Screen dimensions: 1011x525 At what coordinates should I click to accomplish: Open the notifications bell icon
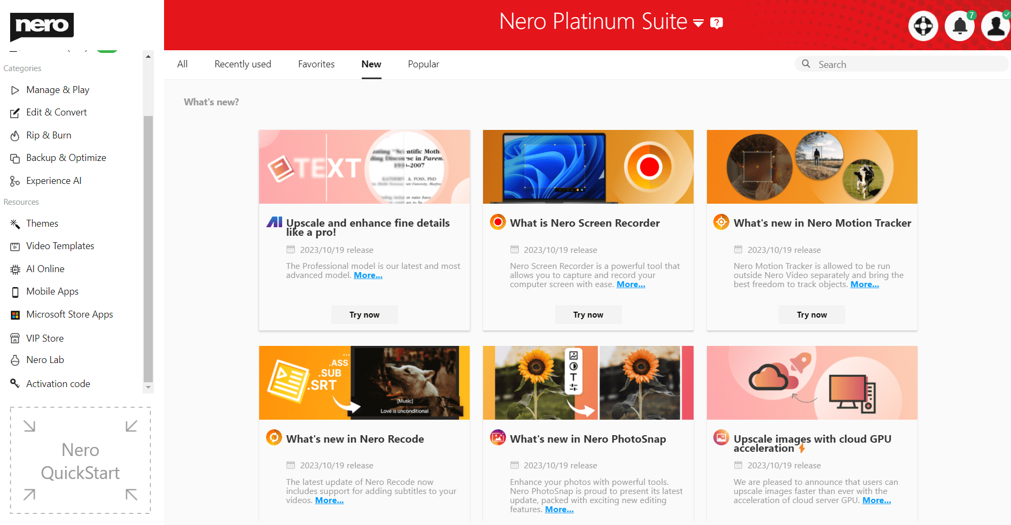click(960, 26)
